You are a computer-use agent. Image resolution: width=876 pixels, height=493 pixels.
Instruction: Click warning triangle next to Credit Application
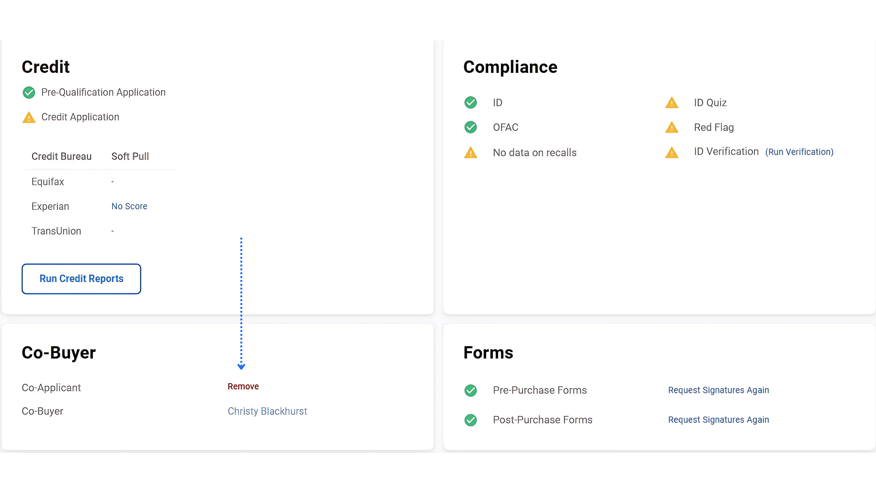point(29,117)
